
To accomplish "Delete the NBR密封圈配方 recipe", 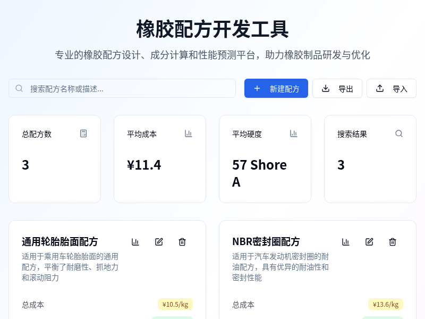I will coord(393,242).
